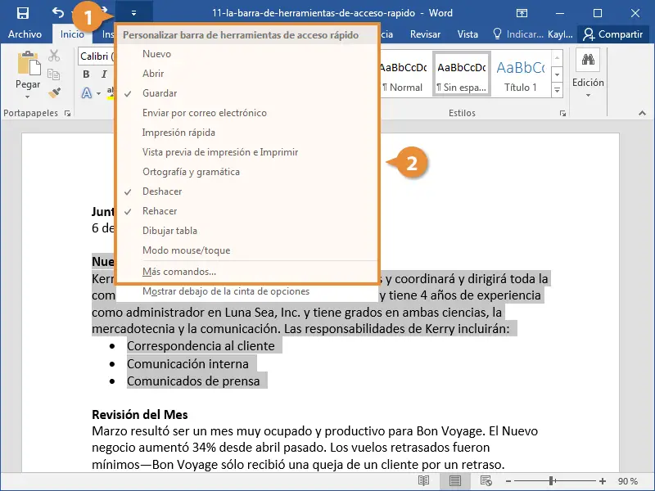Click the Pegar clipboard icon

point(29,65)
